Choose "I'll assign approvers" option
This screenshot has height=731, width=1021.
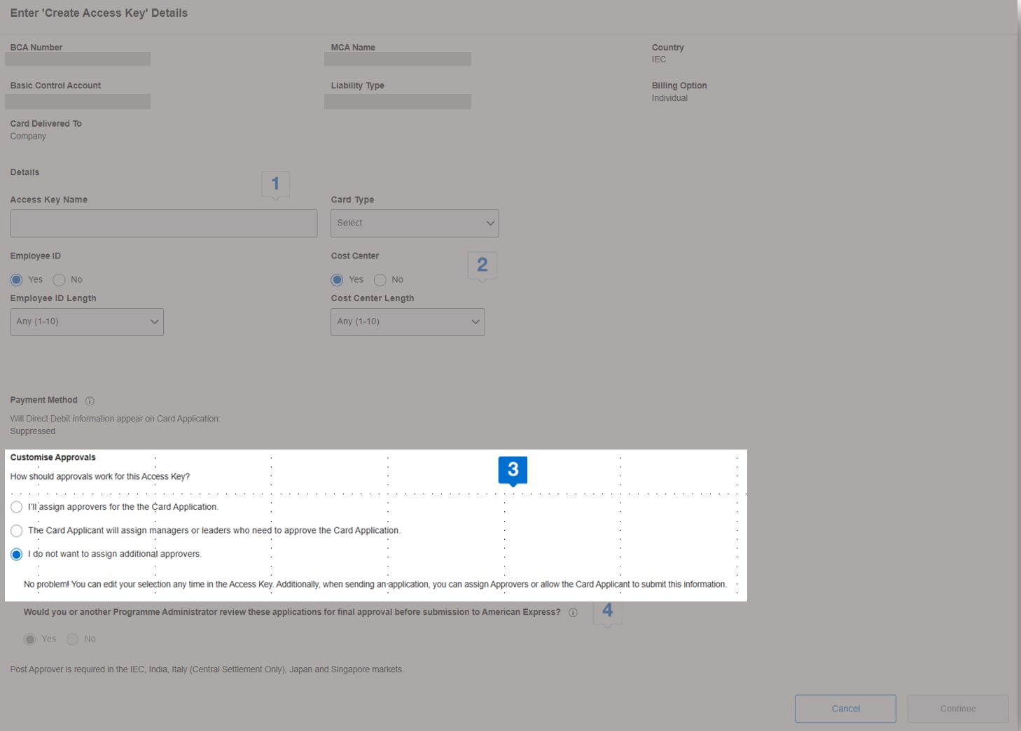[x=17, y=507]
